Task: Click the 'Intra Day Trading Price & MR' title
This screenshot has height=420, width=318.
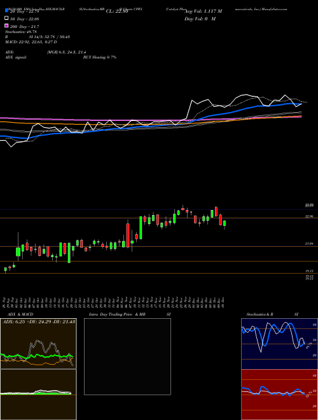Action: 117,314
